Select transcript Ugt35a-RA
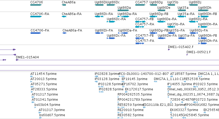 [182, 17]
